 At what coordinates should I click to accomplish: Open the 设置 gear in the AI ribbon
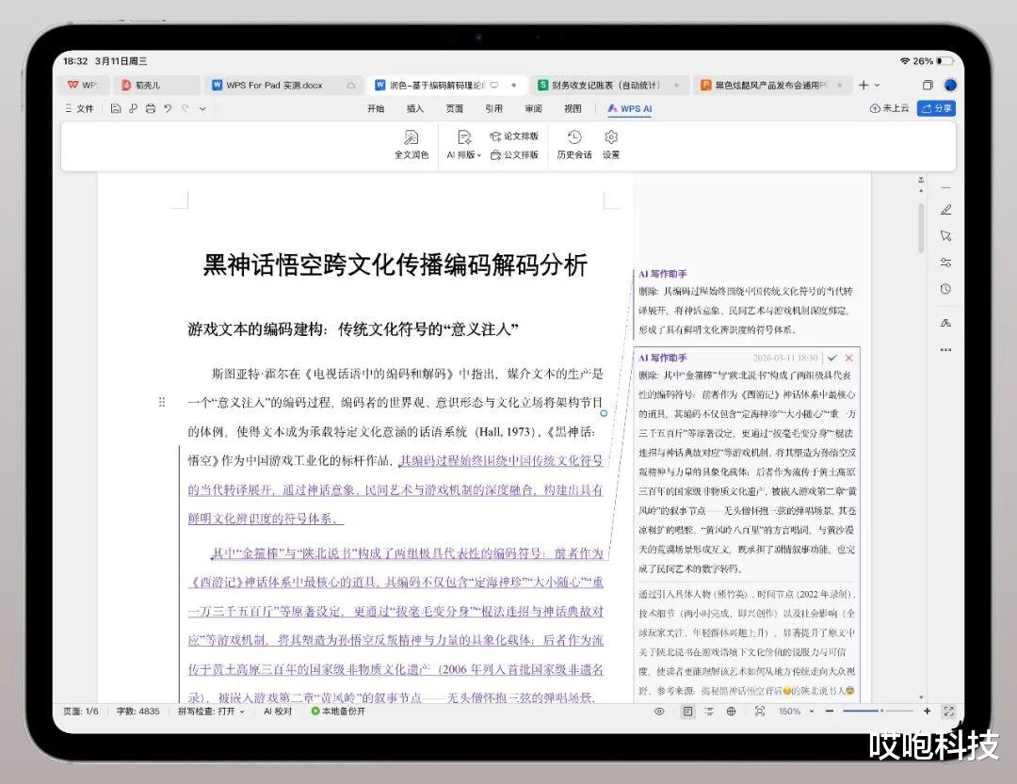(611, 144)
